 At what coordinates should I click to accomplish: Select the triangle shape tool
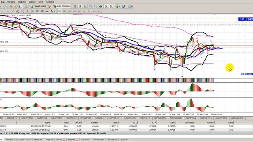tap(47, 11)
